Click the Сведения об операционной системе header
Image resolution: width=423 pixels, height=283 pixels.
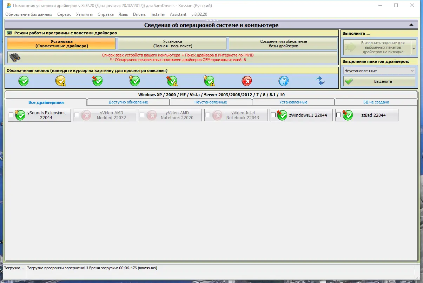(211, 25)
